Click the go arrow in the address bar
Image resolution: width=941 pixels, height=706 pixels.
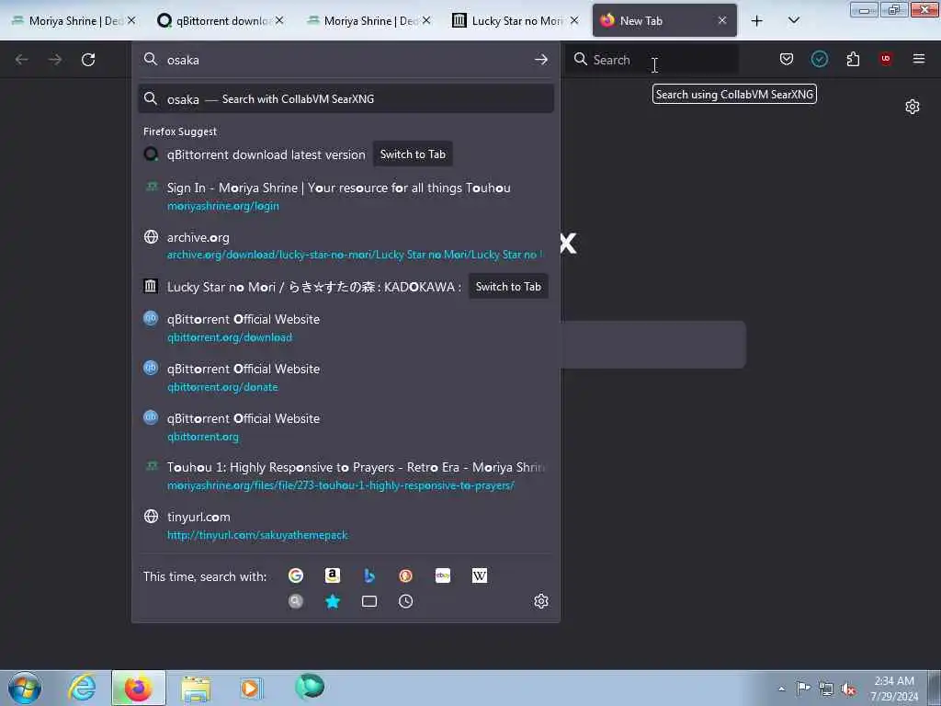click(540, 60)
